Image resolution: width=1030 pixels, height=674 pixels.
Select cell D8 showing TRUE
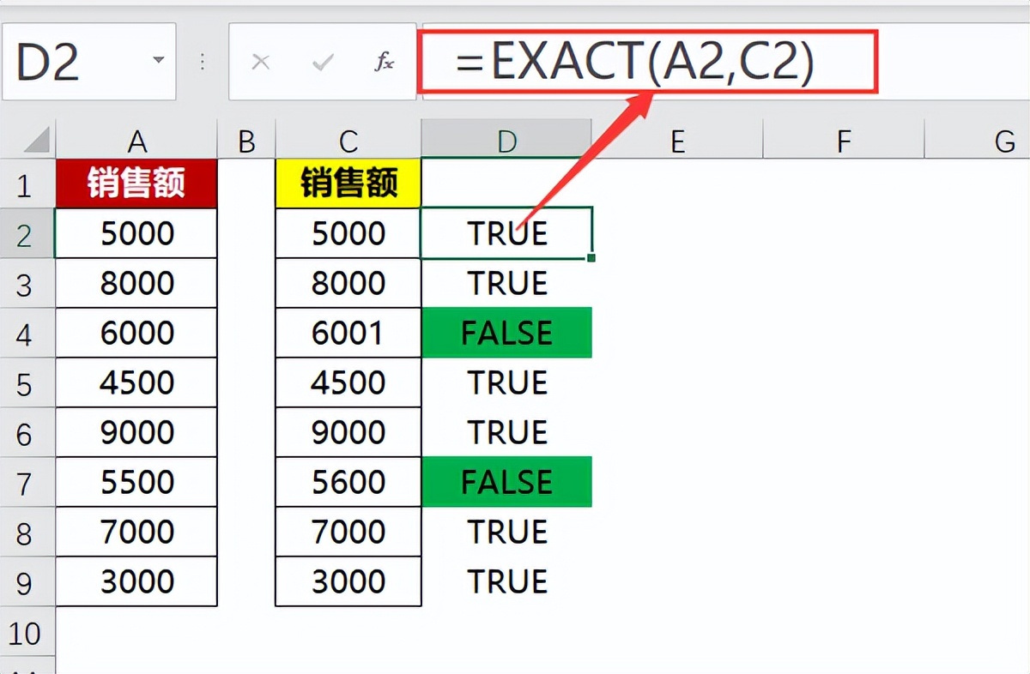point(506,531)
